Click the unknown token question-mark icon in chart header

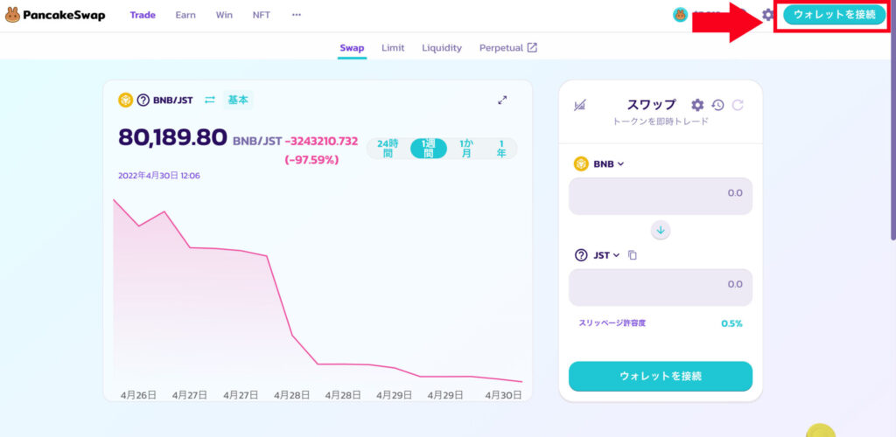(143, 100)
